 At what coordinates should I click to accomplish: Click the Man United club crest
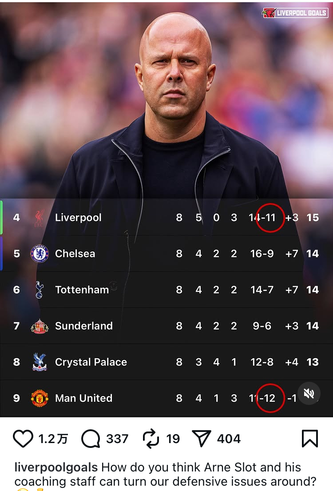click(x=40, y=398)
